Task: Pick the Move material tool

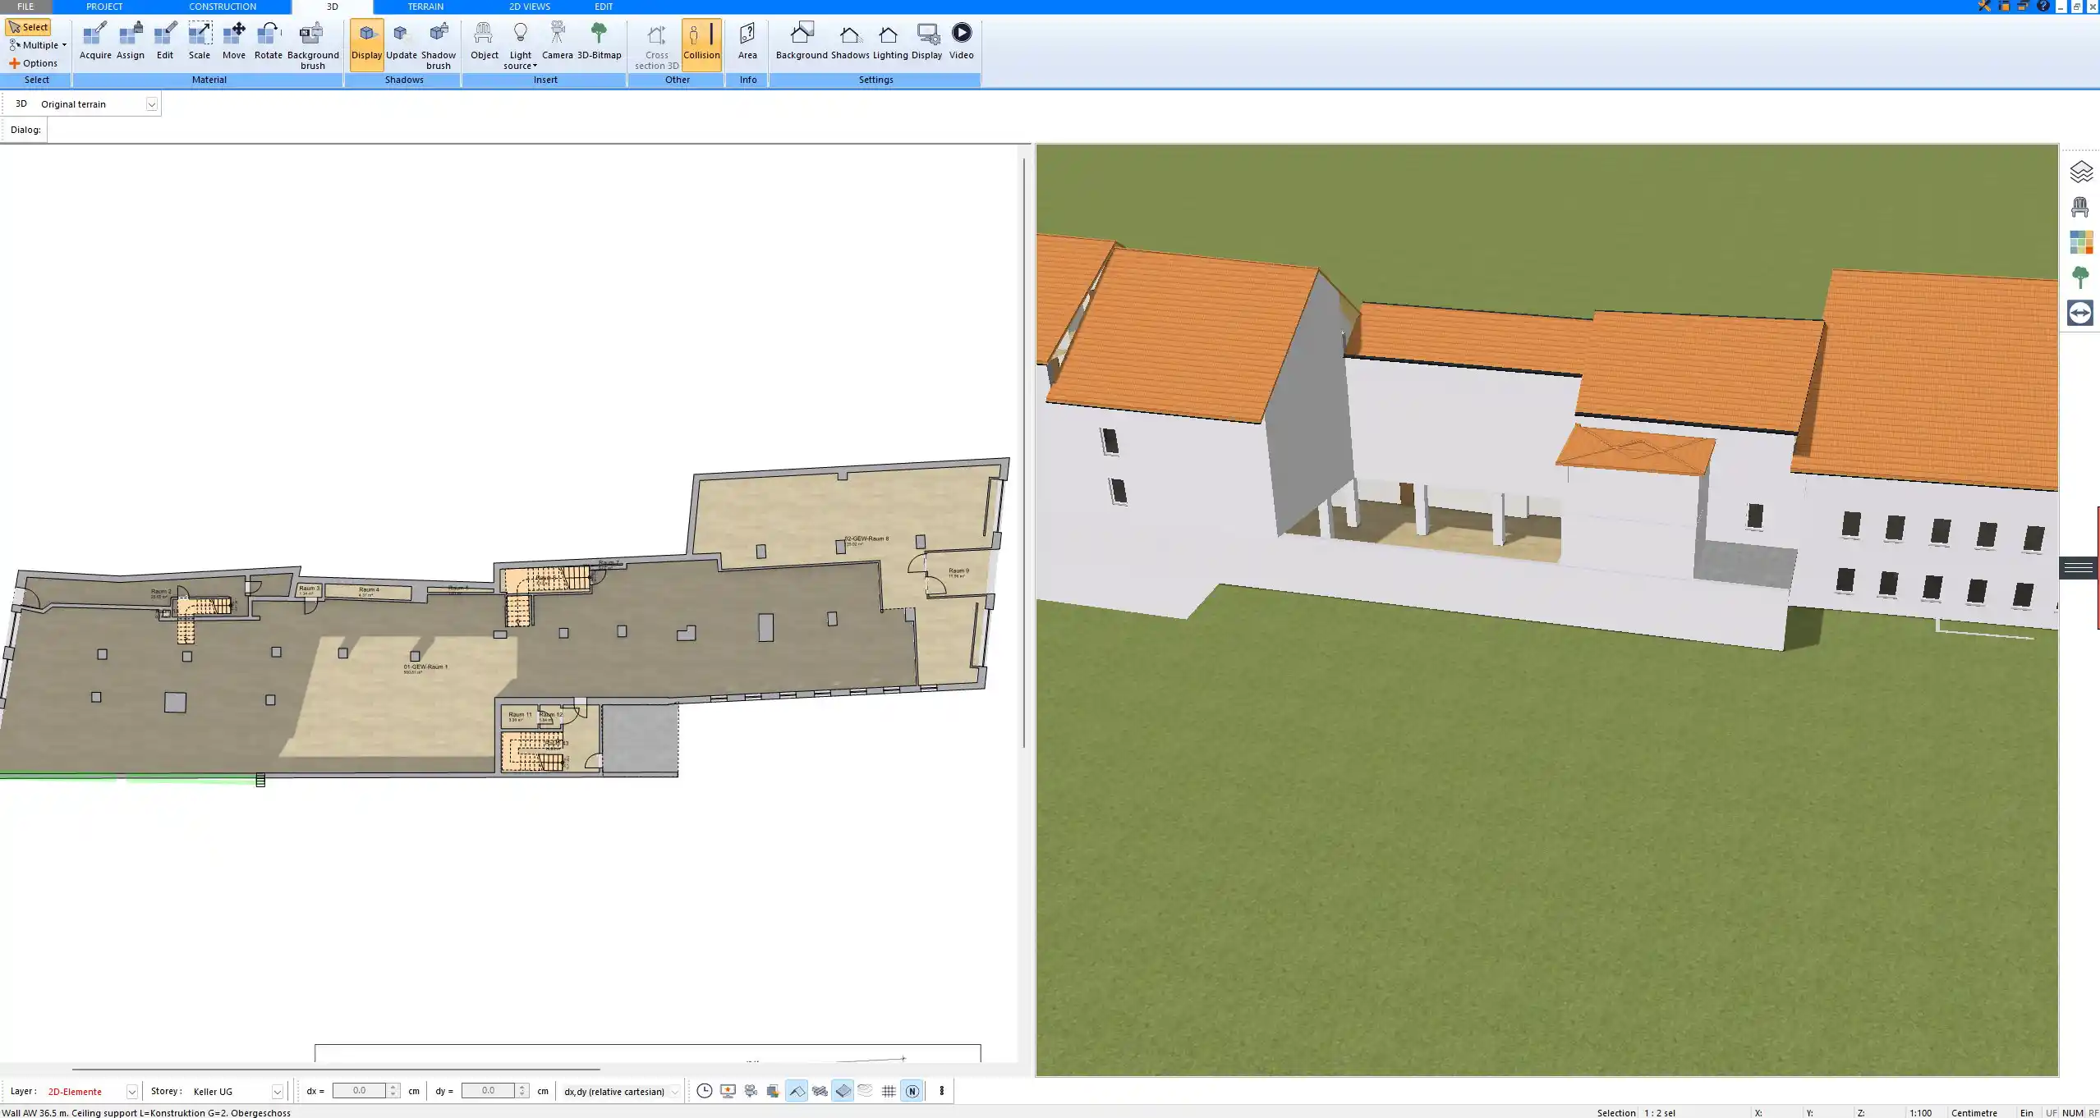Action: pos(234,41)
